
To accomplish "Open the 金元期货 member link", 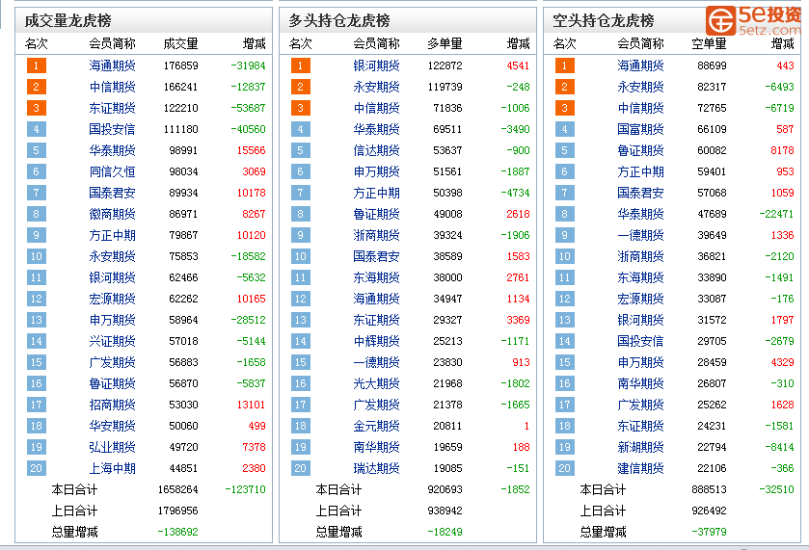I will (x=376, y=425).
